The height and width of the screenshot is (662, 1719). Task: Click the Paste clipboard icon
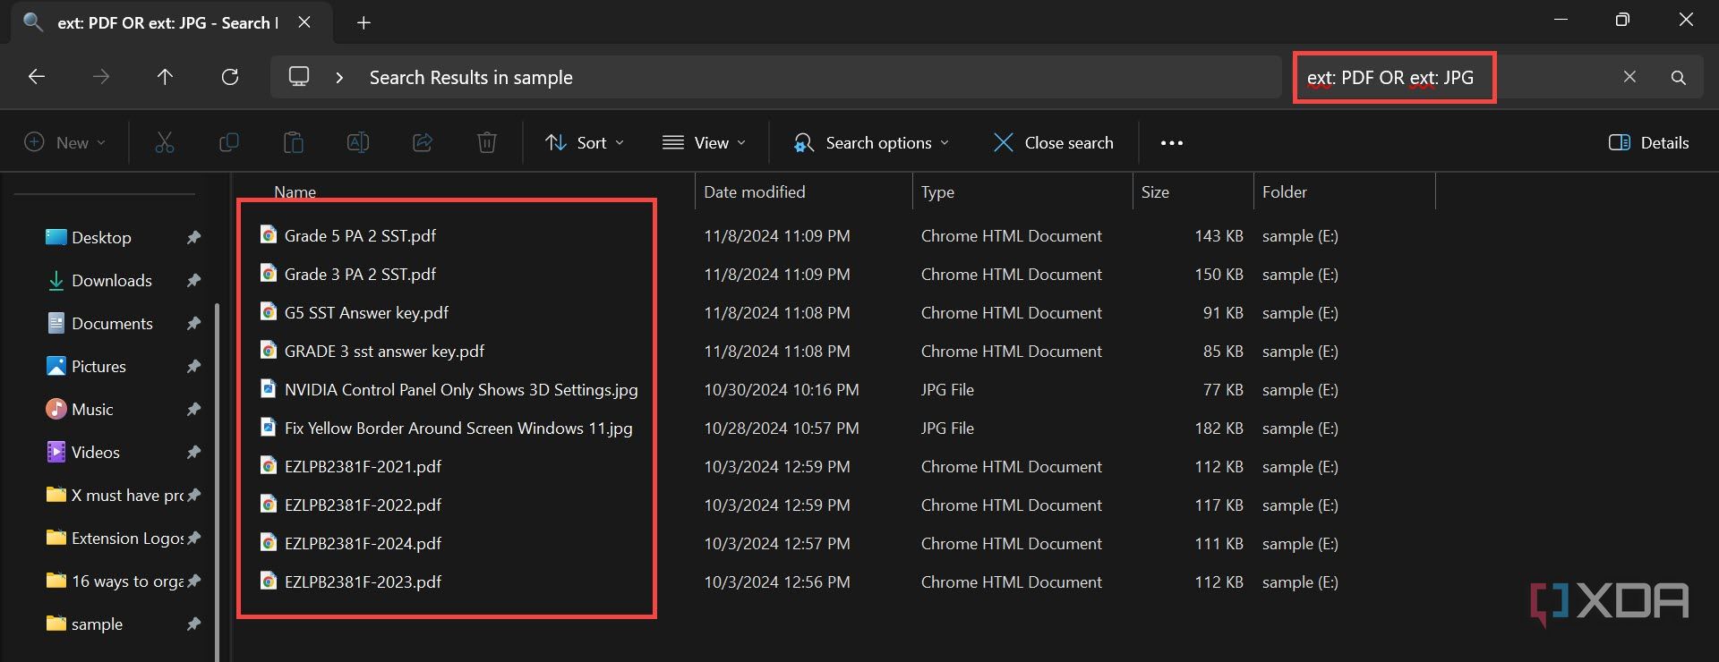pos(294,142)
